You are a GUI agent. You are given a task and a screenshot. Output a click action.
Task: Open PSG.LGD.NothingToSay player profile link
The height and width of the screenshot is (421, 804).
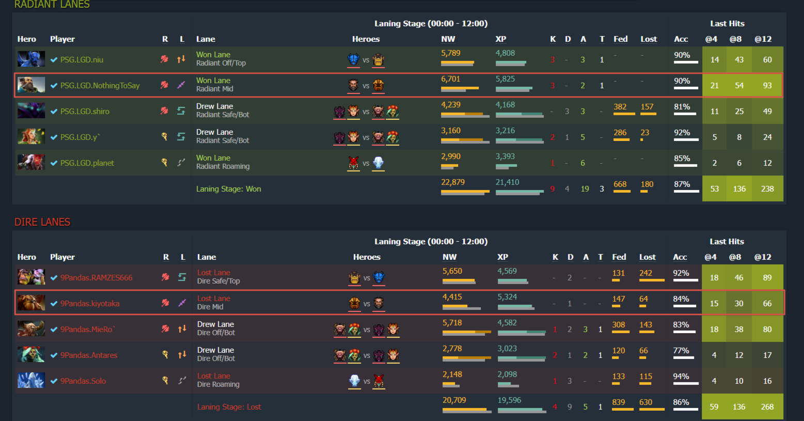point(100,86)
